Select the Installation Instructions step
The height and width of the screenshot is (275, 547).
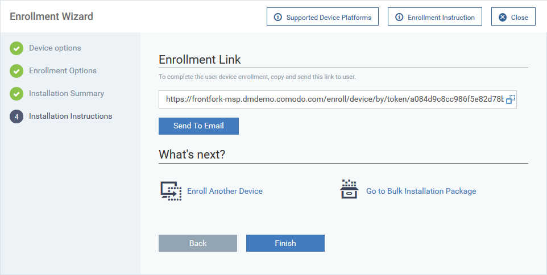click(x=71, y=116)
